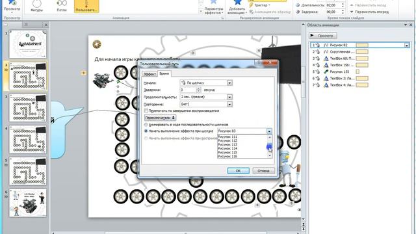Screen dimensions: 416x234
Task: Select Анимировать в ходе последовательности щелчков
Action: (146, 124)
